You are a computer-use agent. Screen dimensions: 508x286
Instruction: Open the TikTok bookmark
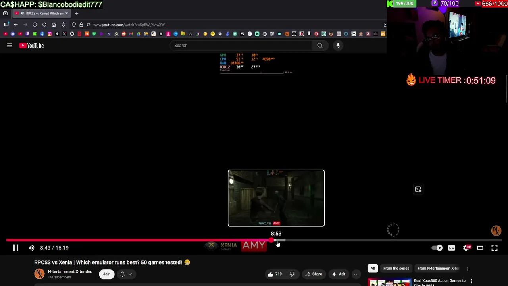[x=57, y=34]
